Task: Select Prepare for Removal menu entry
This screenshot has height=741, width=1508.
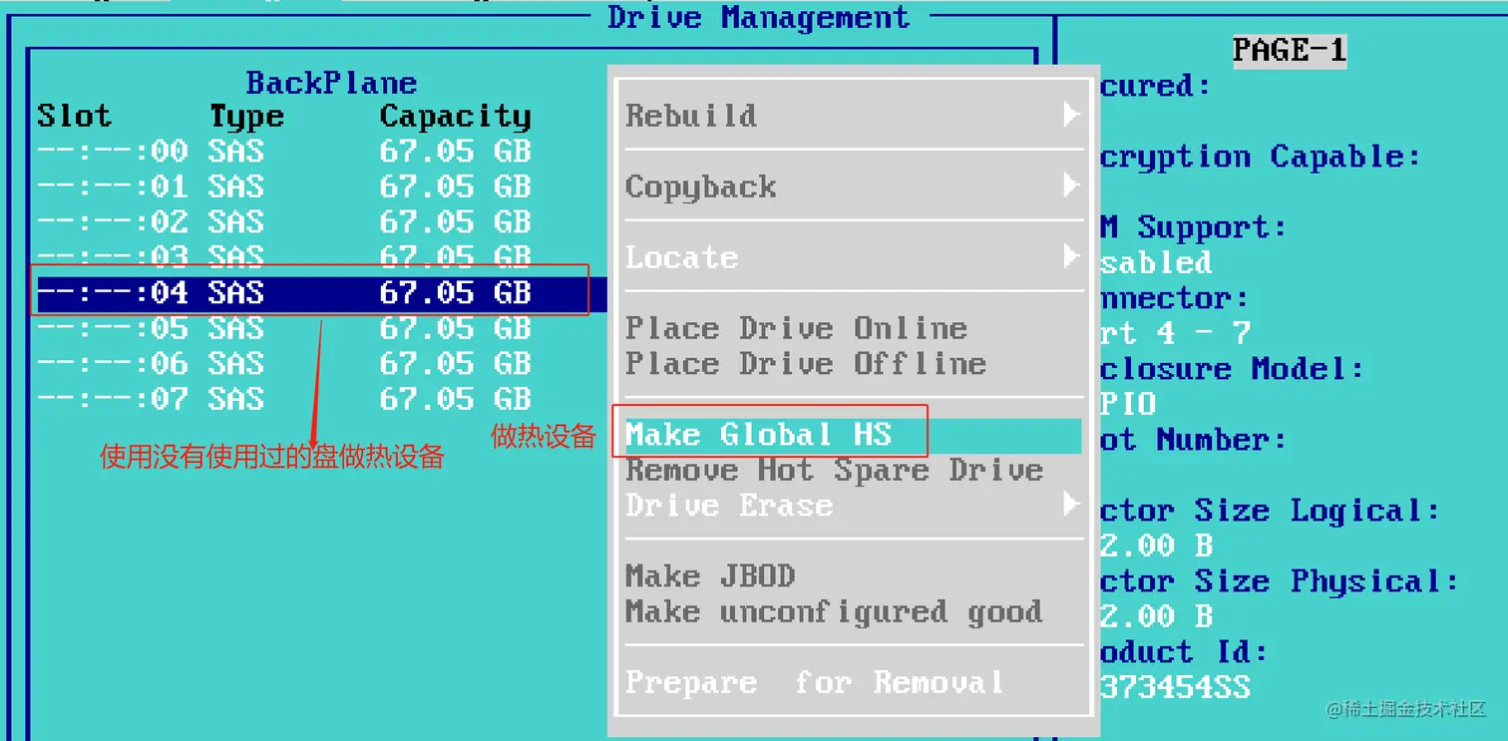Action: 814,682
